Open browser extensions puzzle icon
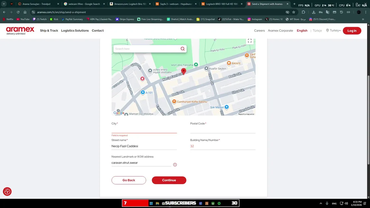The image size is (370, 208). coord(303,12)
